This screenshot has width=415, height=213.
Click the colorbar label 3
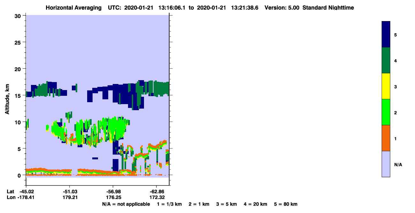[x=396, y=87]
